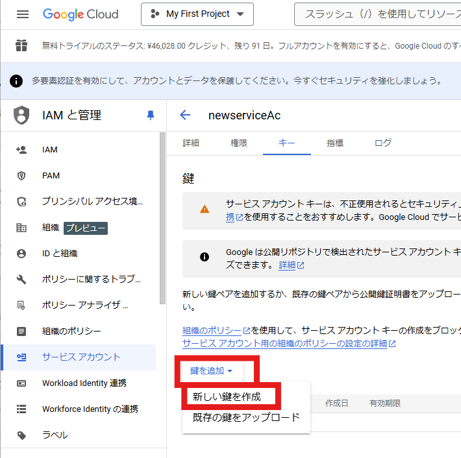Click the newserviceAc page title
Viewport: 461px width, 458px height.
tap(244, 115)
